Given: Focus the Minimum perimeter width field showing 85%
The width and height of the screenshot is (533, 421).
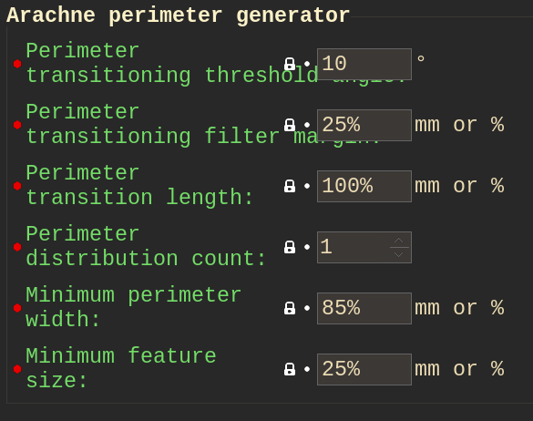Looking at the screenshot, I should (x=364, y=308).
